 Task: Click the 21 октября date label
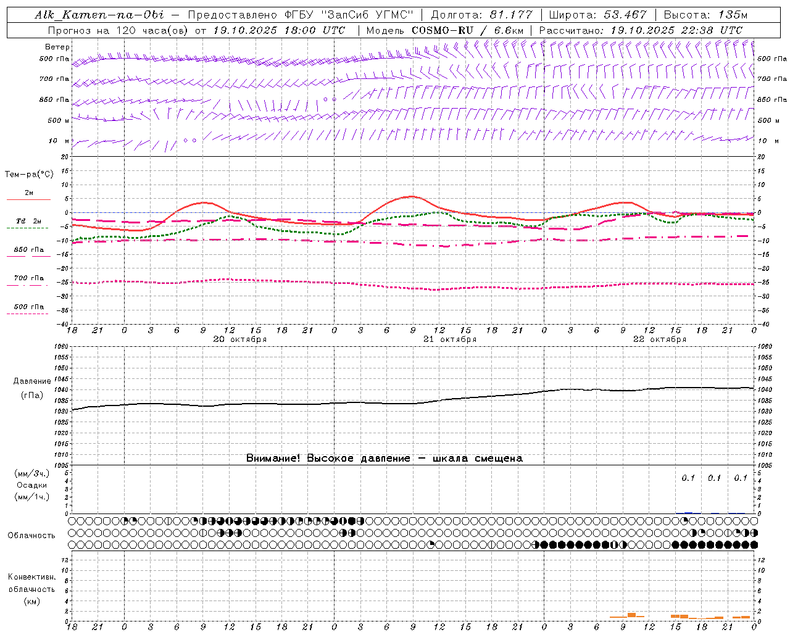449,339
